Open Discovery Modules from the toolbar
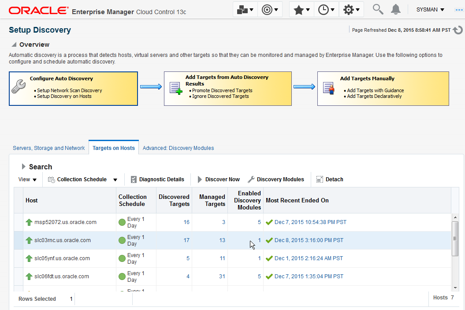This screenshot has height=310, width=465. (x=276, y=179)
